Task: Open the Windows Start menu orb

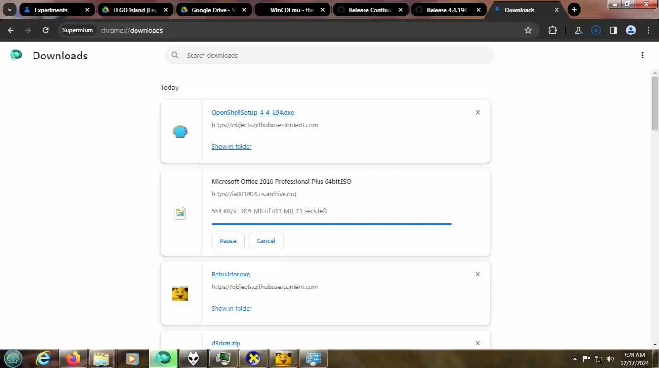Action: pyautogui.click(x=13, y=358)
